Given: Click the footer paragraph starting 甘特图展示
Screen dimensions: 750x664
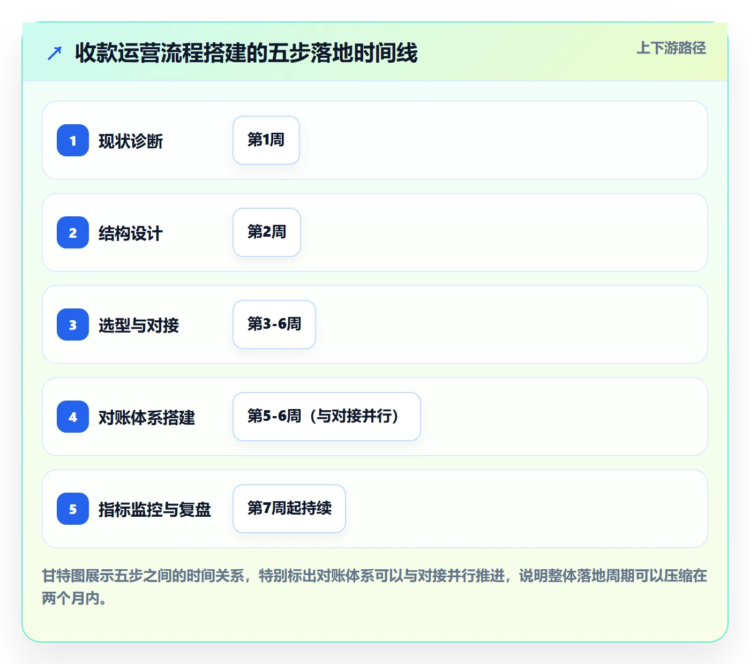Looking at the screenshot, I should 374,587.
